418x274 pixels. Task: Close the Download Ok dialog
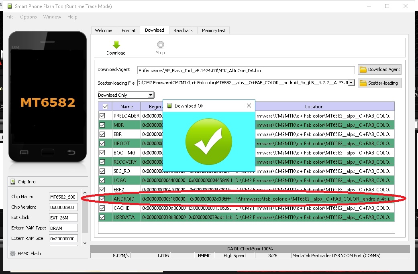click(249, 106)
